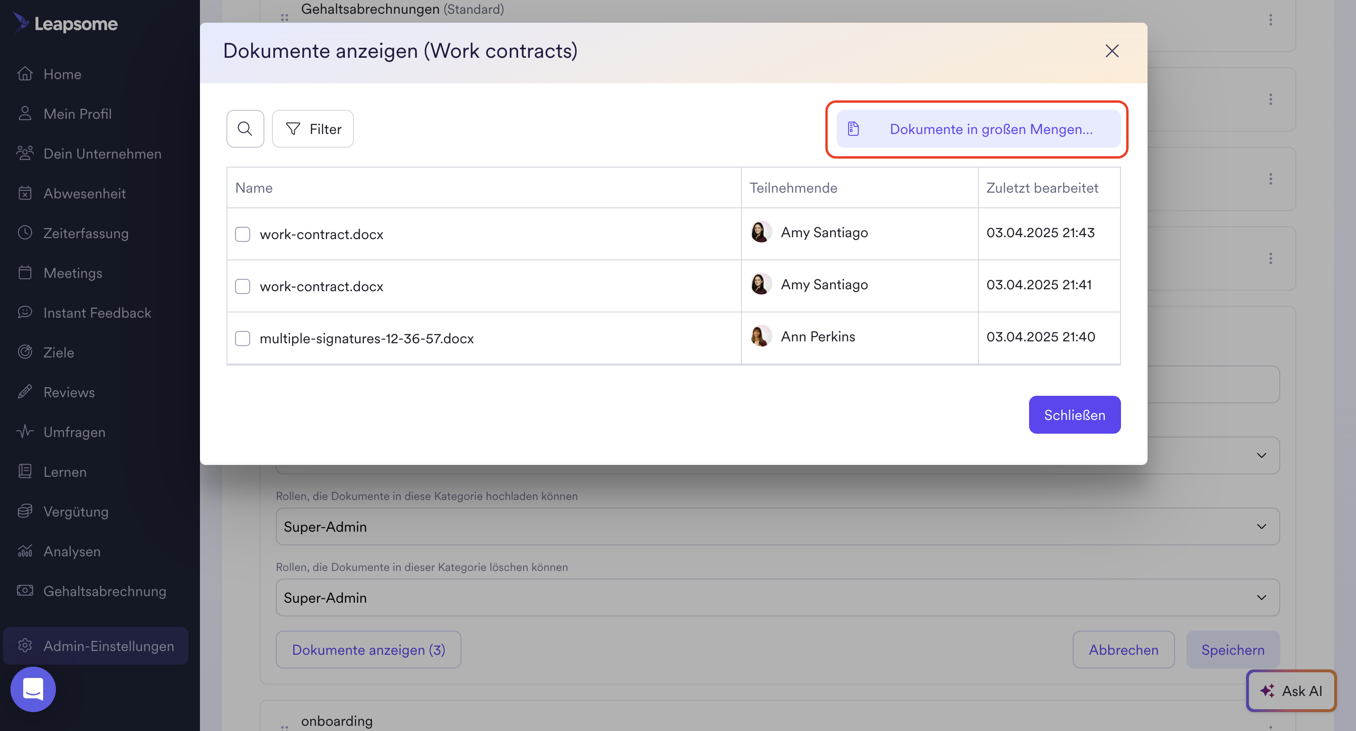Screen dimensions: 1356x731
Task: Click Amy Santiago's avatar in first row
Action: pos(760,232)
